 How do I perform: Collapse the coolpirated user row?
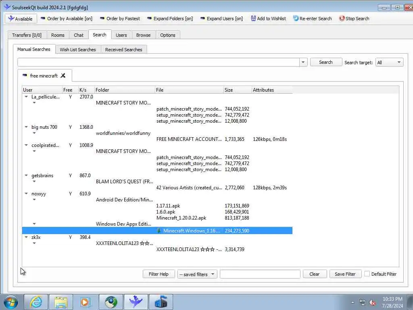tap(26, 145)
